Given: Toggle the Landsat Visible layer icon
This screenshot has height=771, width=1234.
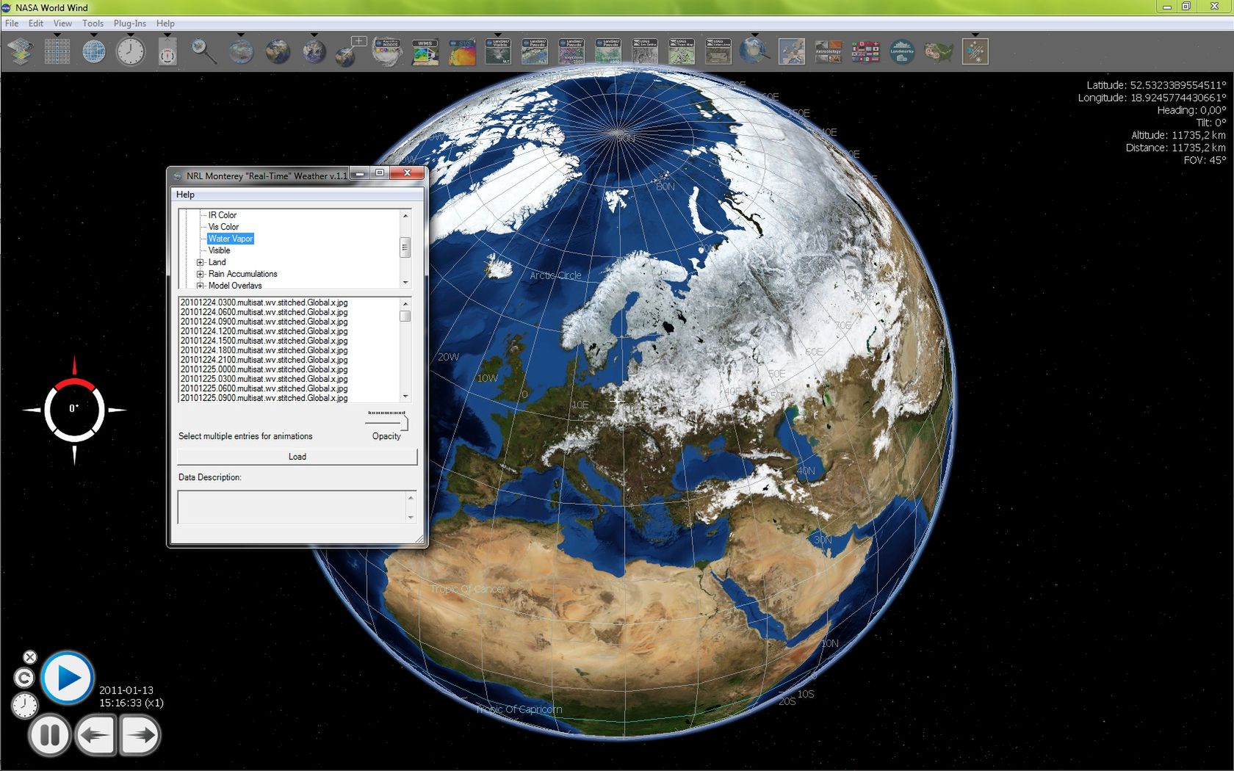Looking at the screenshot, I should 498,51.
